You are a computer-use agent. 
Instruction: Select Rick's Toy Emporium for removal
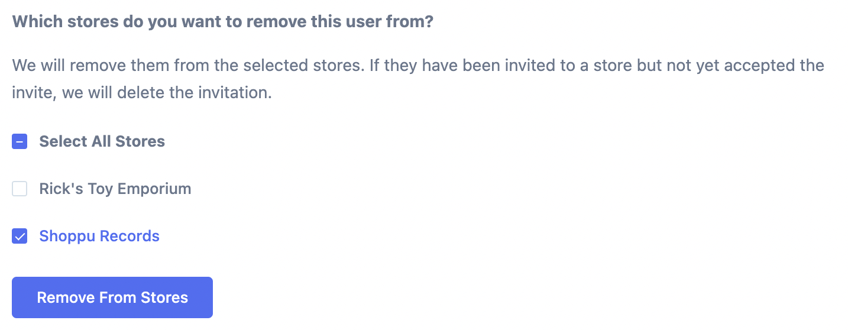(20, 189)
